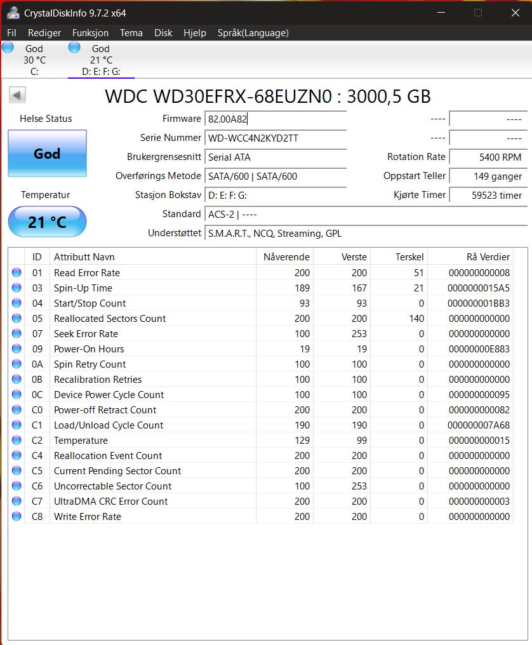
Task: Click the status orb for Device Power Cycle Count
Action: tap(17, 394)
